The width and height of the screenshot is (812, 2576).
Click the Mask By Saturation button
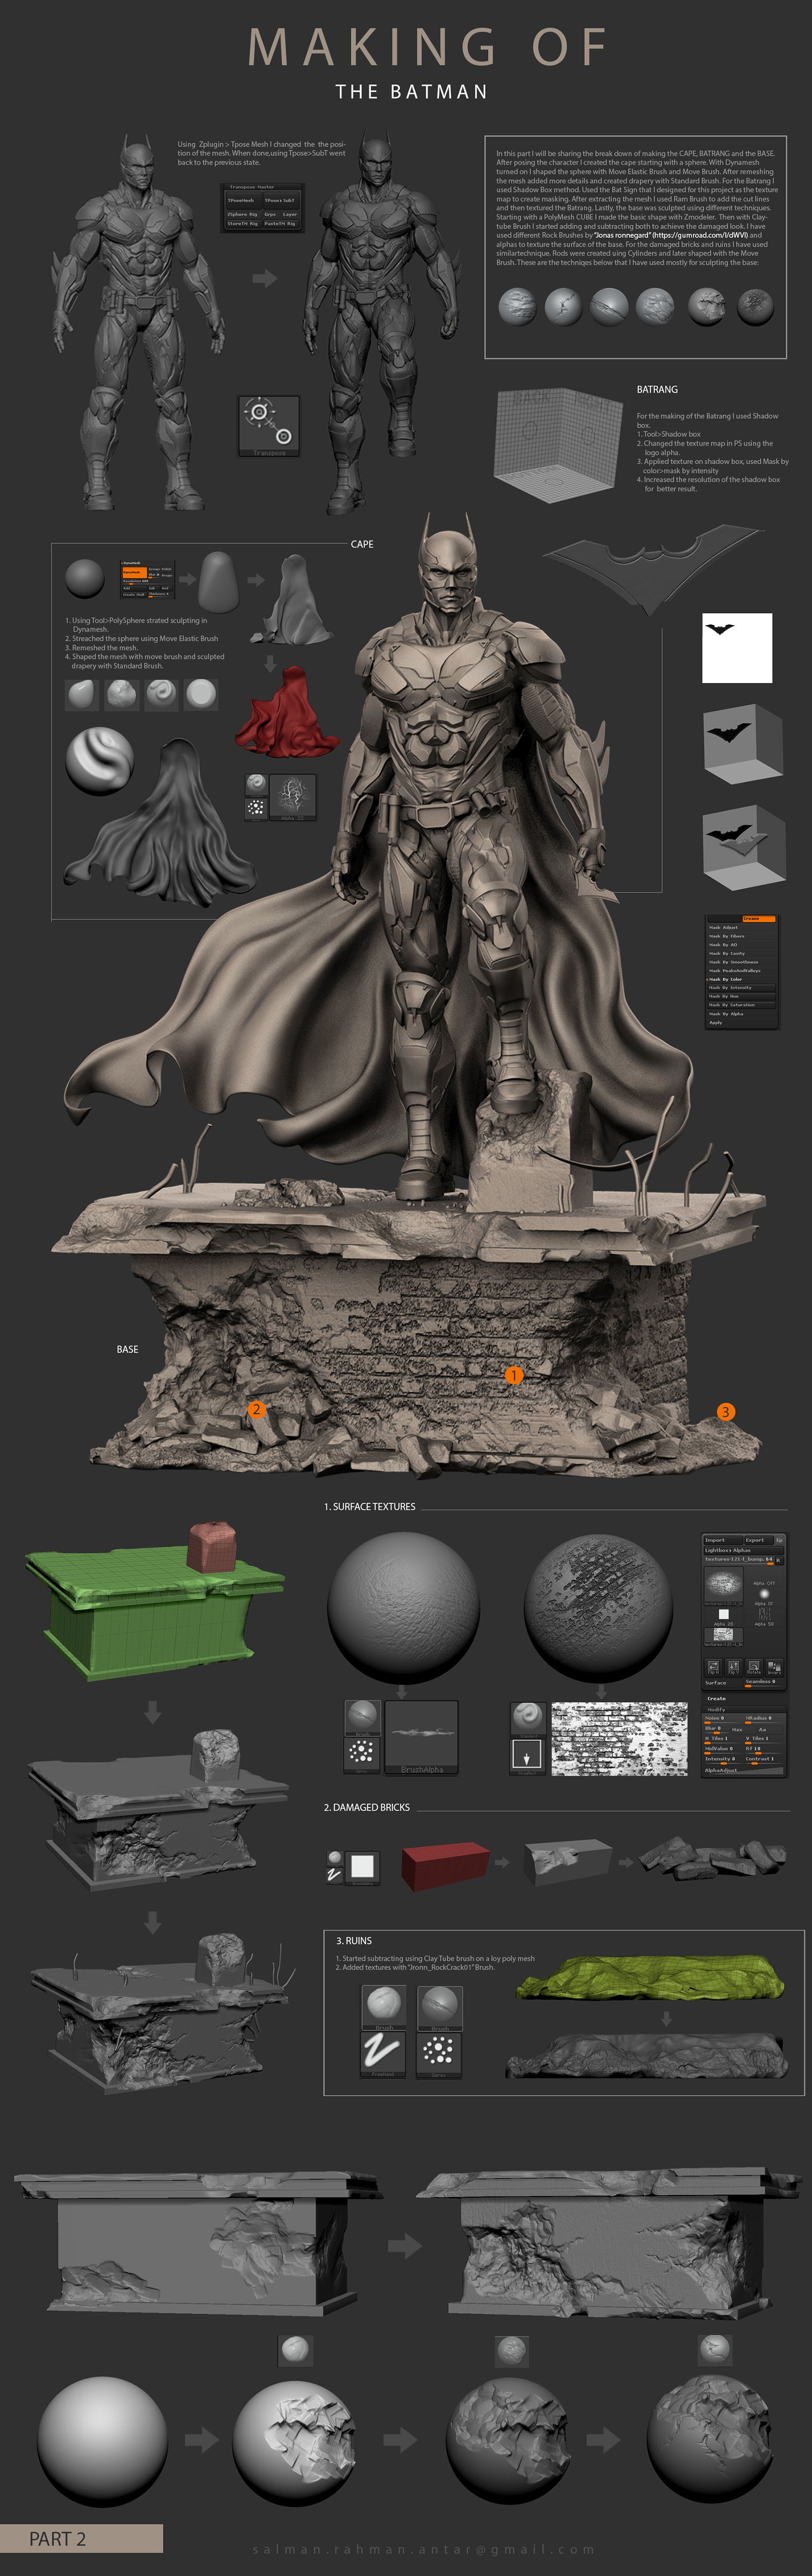pos(742,1005)
